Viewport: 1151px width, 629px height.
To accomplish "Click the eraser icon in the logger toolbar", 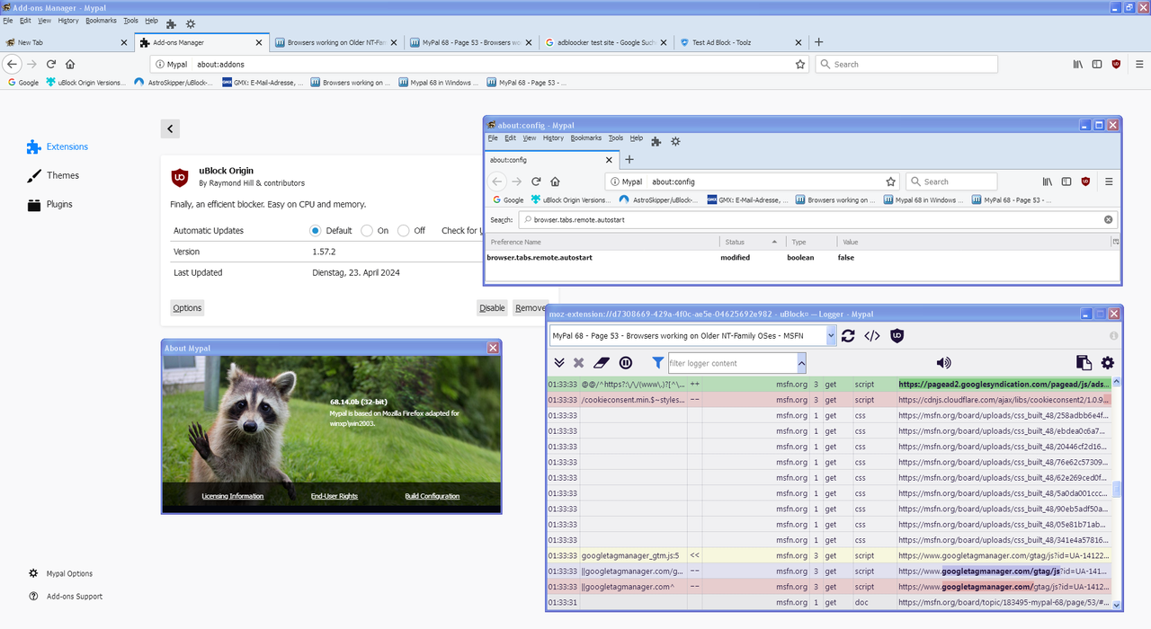I will pyautogui.click(x=602, y=363).
